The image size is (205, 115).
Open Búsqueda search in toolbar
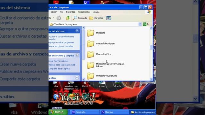pos(80,18)
